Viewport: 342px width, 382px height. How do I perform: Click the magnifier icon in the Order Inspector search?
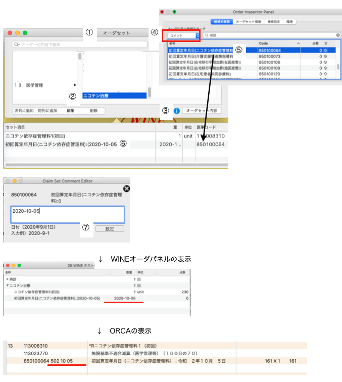tap(208, 36)
